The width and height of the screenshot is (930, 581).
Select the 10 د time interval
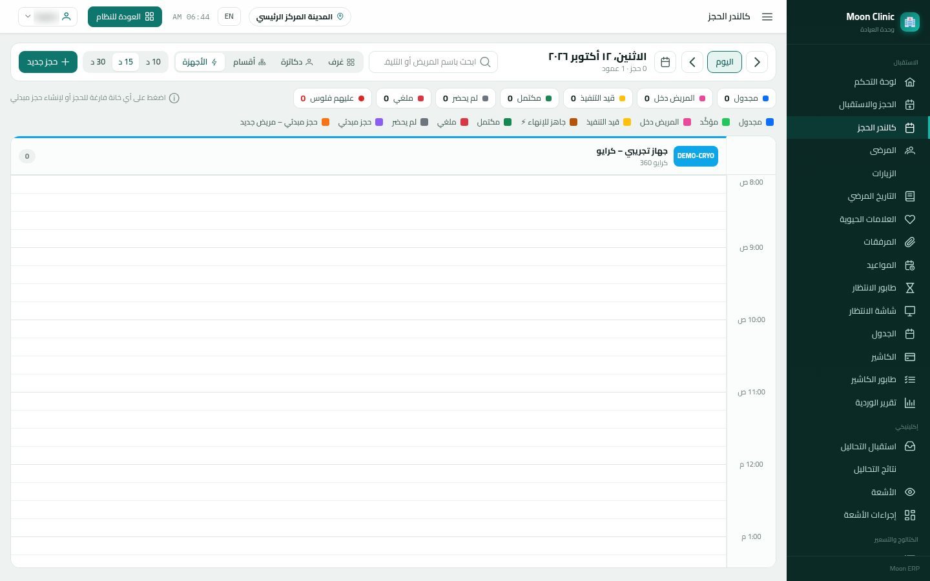(154, 62)
